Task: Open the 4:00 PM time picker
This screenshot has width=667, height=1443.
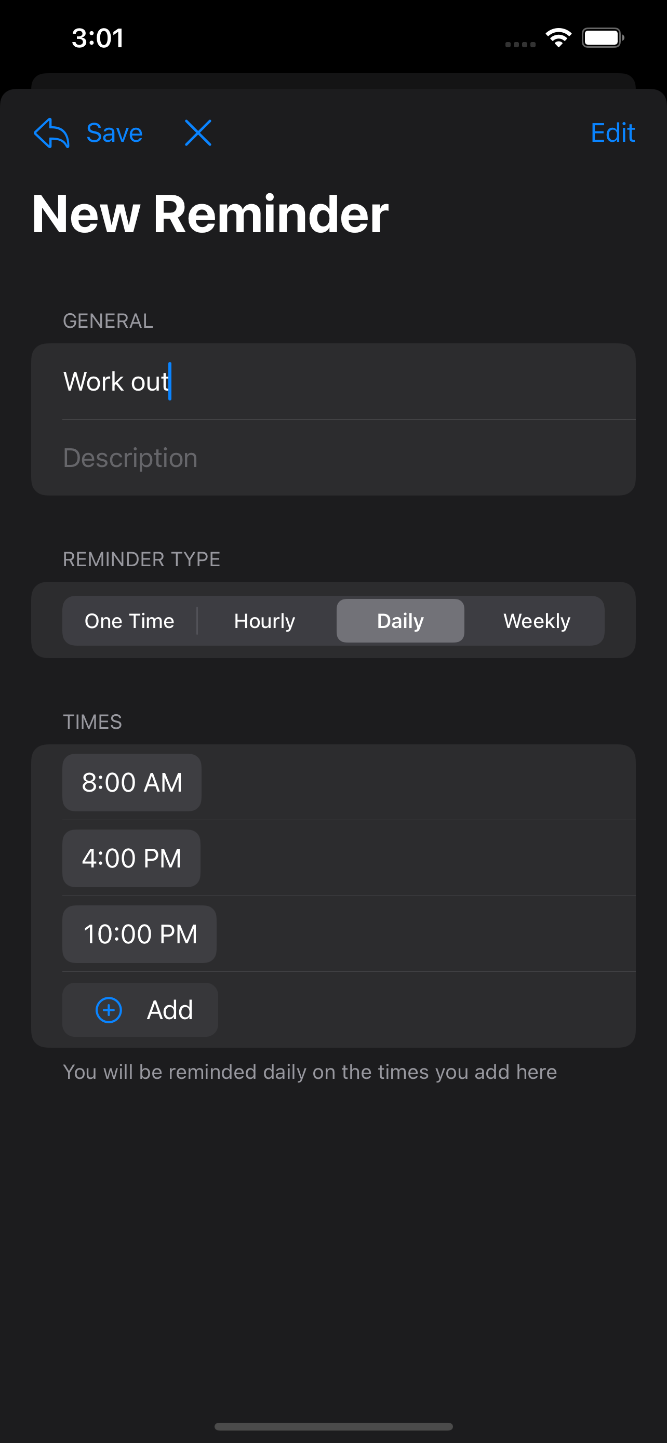Action: tap(131, 858)
